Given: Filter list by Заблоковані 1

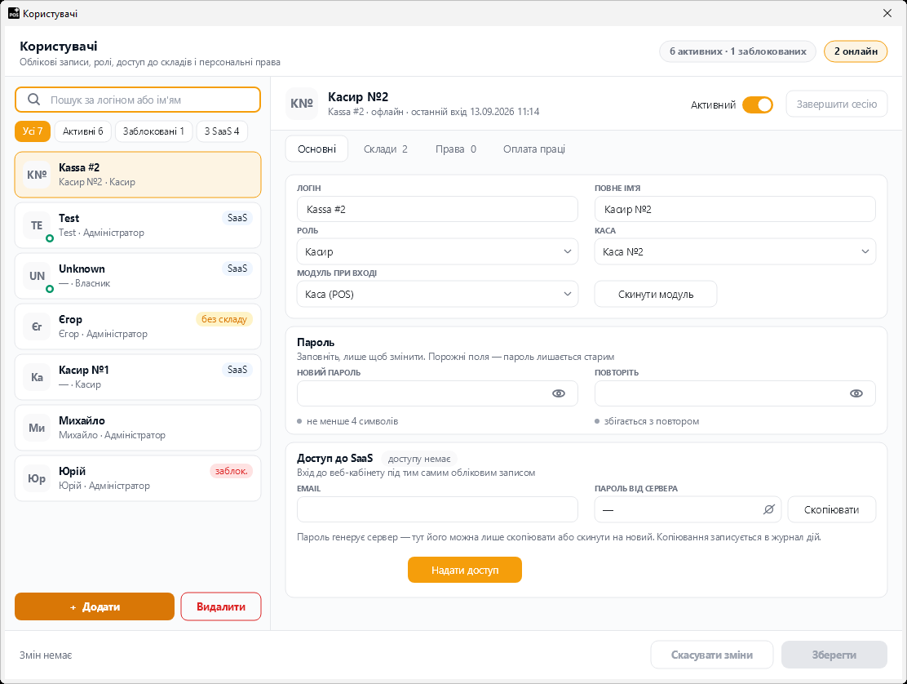Looking at the screenshot, I should [153, 131].
